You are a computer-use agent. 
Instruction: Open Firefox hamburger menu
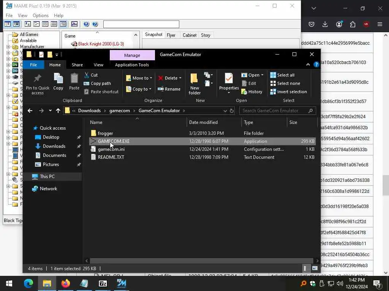[380, 24]
